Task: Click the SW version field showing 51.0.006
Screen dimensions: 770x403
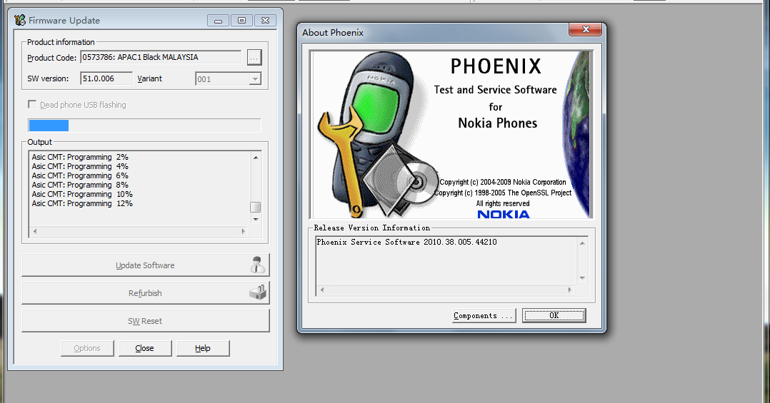Action: click(x=106, y=78)
